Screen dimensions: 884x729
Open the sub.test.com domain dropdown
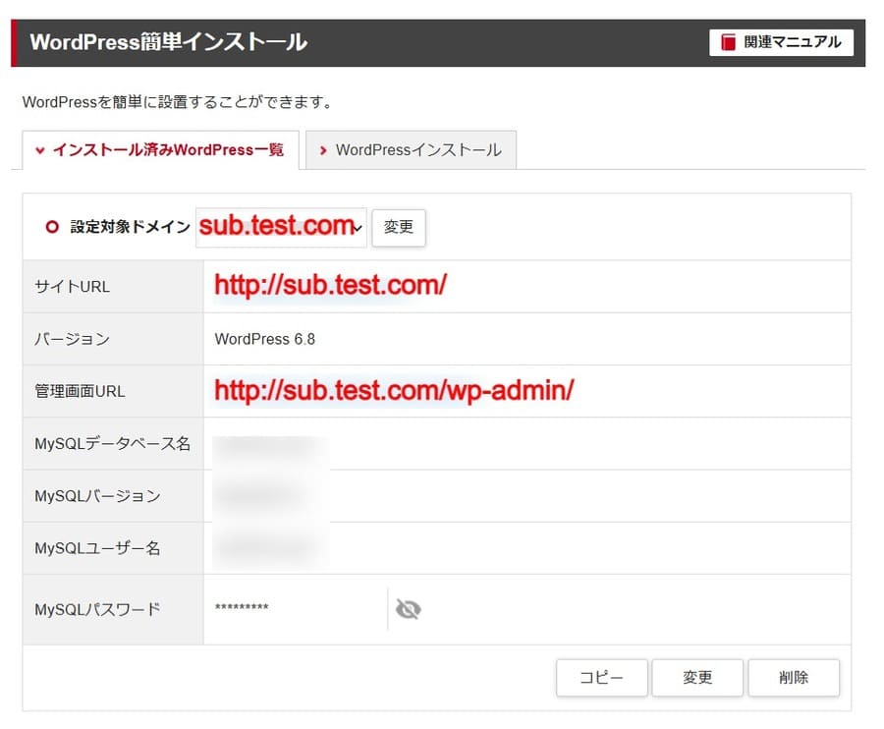[282, 227]
